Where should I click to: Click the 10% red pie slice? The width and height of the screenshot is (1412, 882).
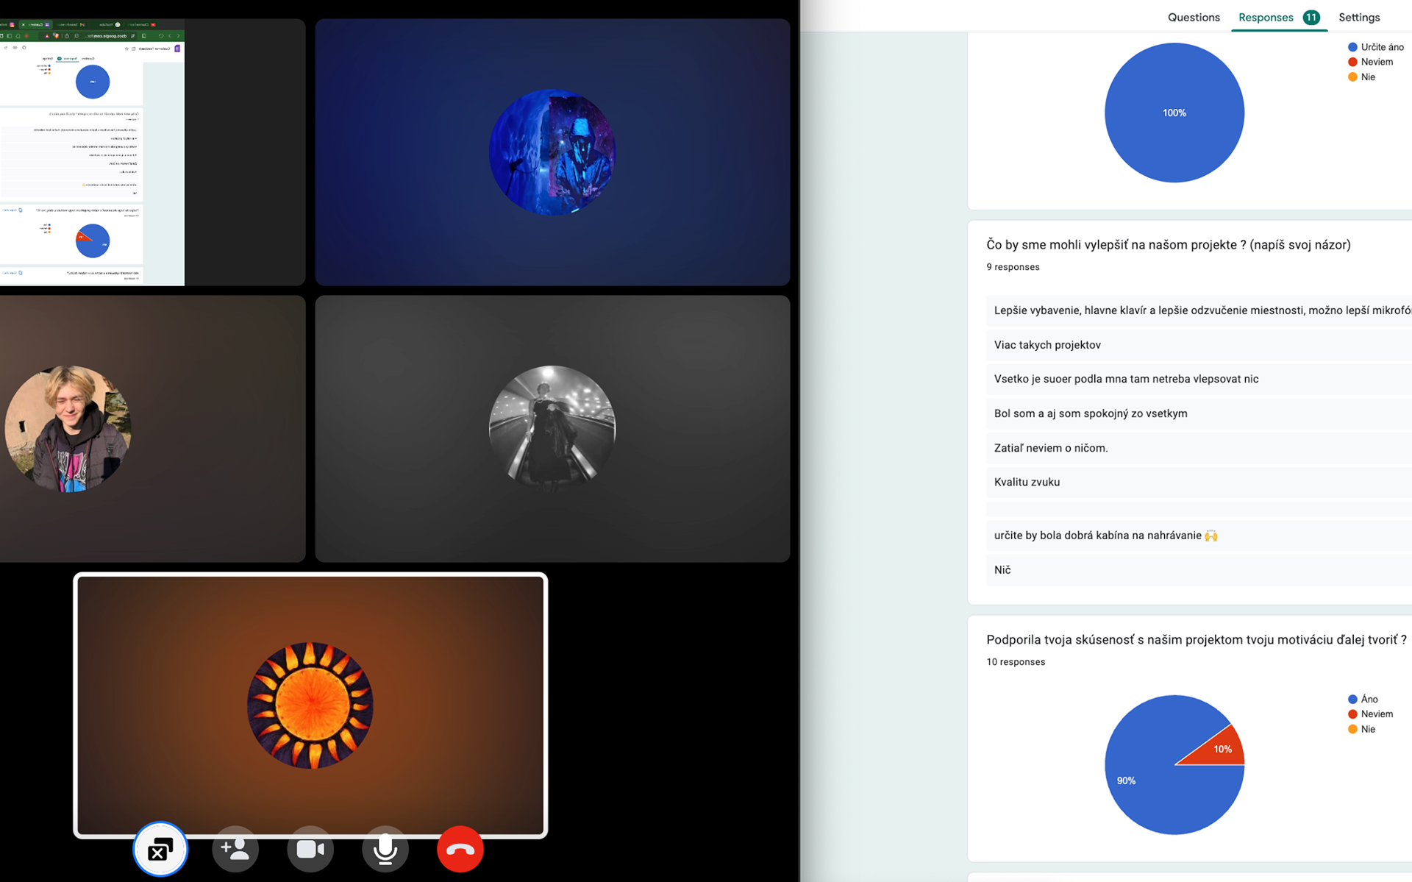tap(1221, 749)
